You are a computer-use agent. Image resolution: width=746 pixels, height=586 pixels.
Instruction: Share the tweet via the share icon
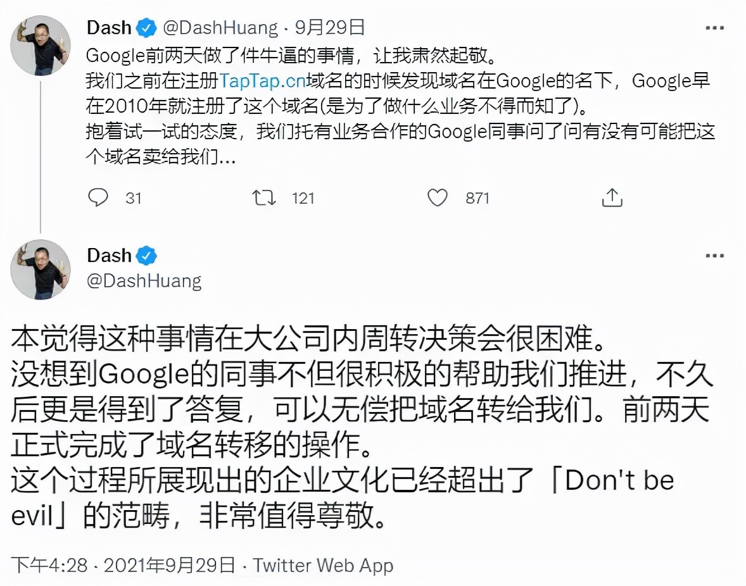tap(612, 198)
